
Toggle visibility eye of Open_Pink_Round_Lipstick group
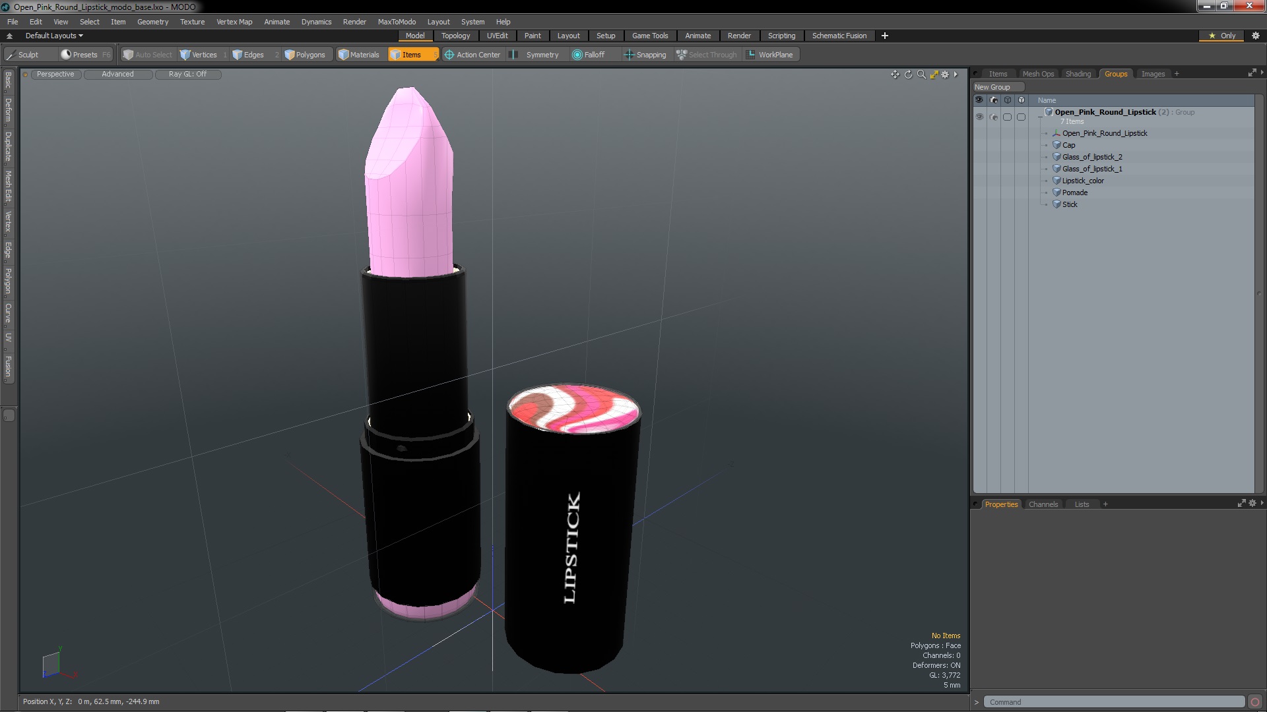click(x=979, y=117)
